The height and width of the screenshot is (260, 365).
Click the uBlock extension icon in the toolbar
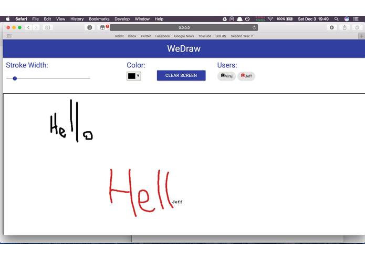90,27
